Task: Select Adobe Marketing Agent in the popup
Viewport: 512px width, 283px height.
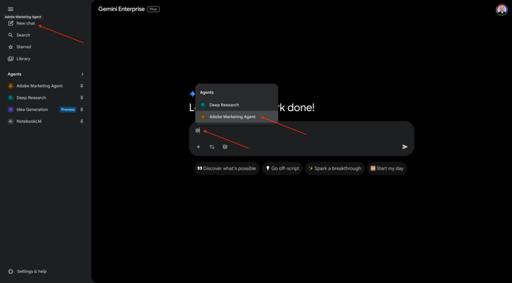Action: click(237, 117)
